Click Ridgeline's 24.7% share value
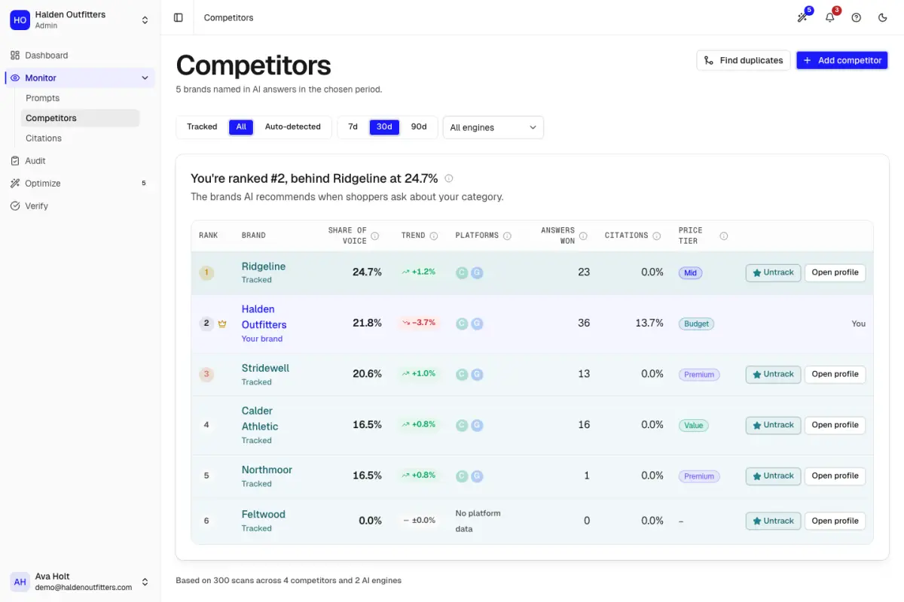Viewport: 904px width, 602px height. point(367,272)
